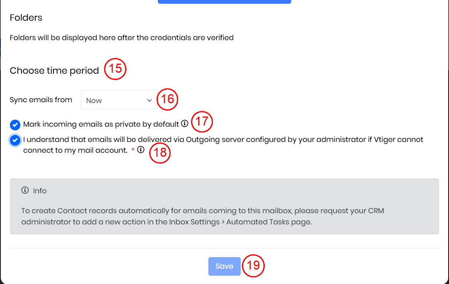Click the red circled number 19 marker
The image size is (449, 284).
253,265
